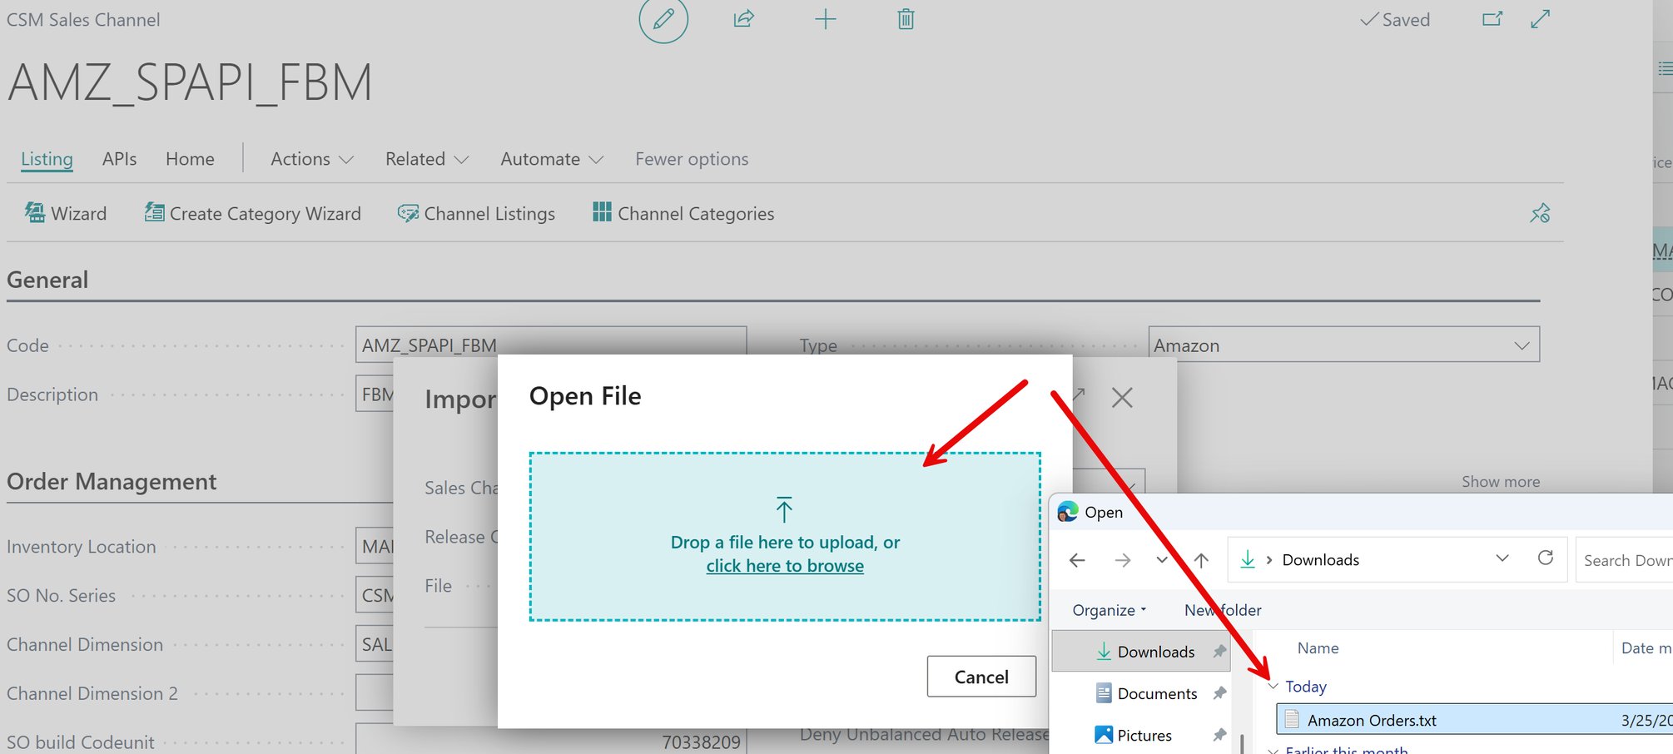Expand the Related menu
This screenshot has width=1673, height=754.
427,159
